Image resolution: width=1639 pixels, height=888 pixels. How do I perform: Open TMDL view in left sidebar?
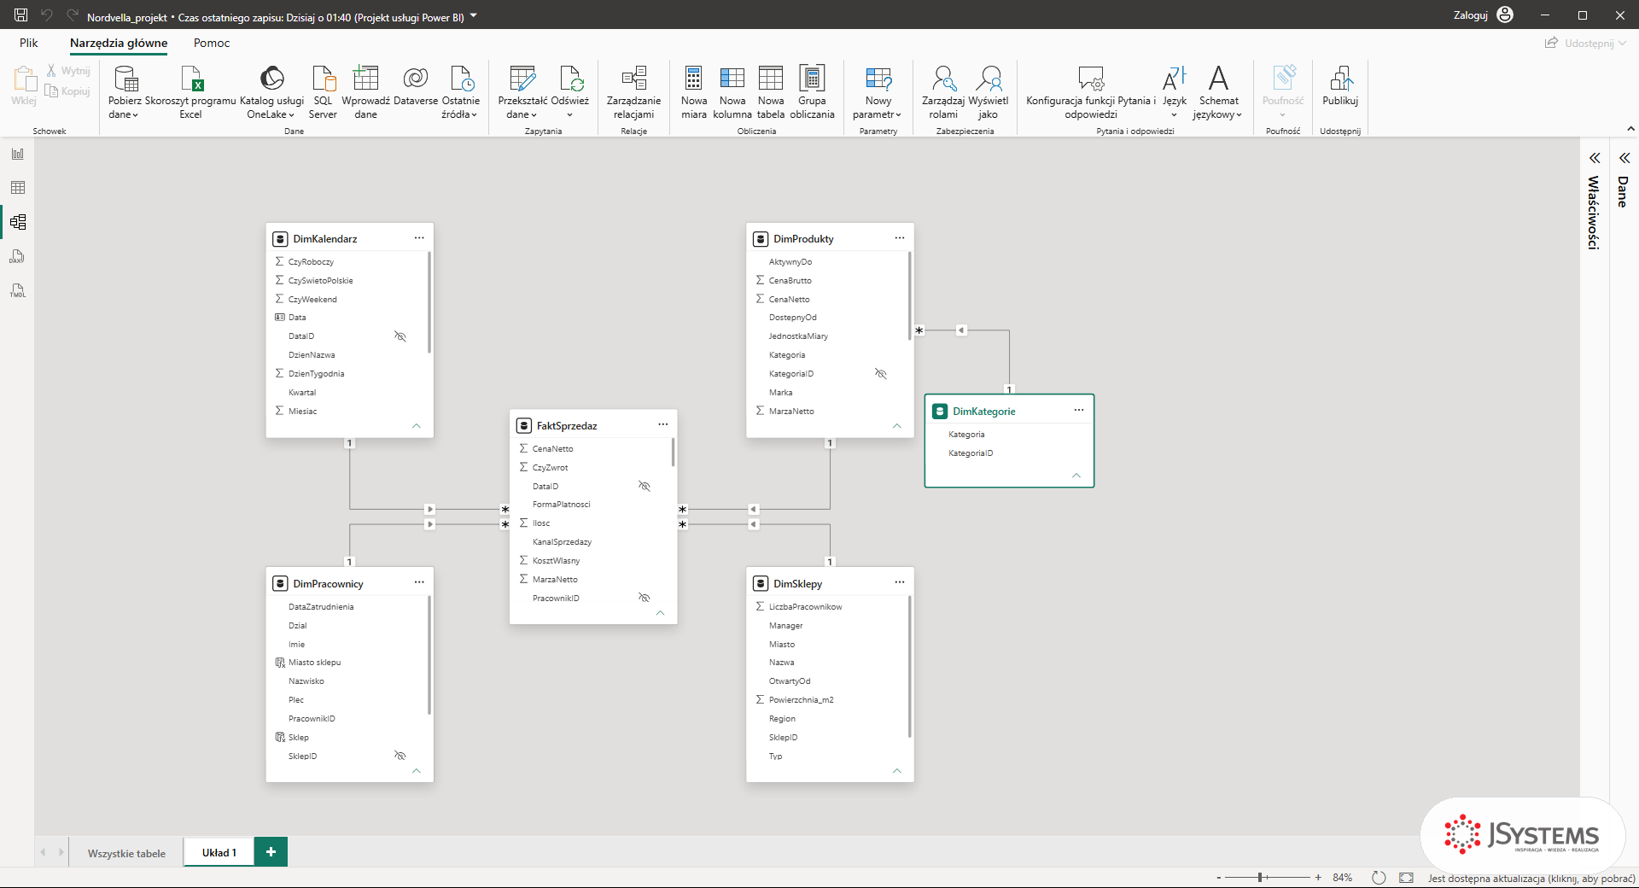click(18, 291)
